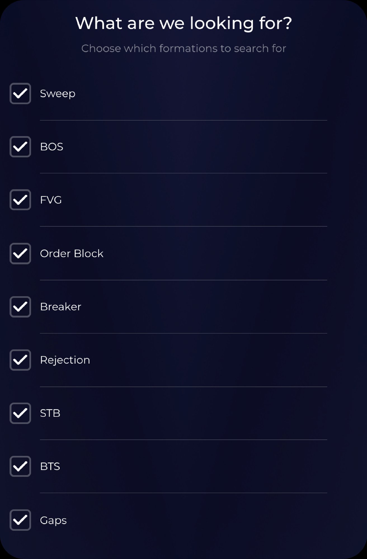
Task: Click the "Choose which formations" subtitle
Action: coord(183,48)
